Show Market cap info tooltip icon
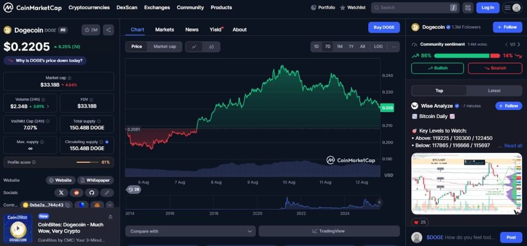 [x=70, y=78]
